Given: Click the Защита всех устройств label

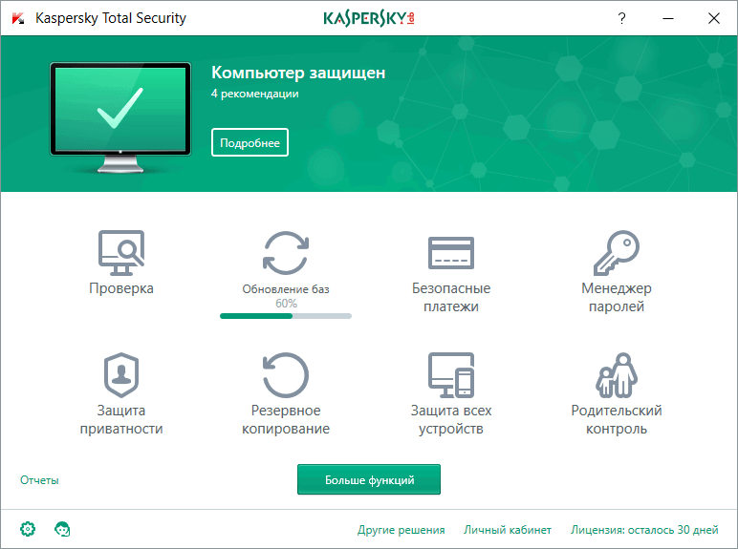Looking at the screenshot, I should click(x=451, y=419).
